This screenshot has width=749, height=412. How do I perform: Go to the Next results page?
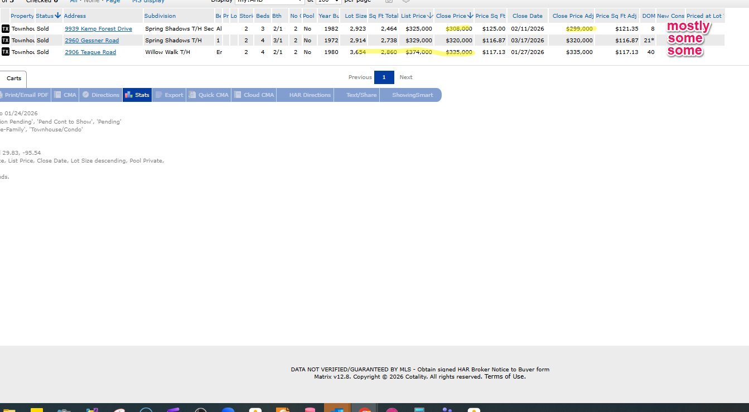point(406,77)
